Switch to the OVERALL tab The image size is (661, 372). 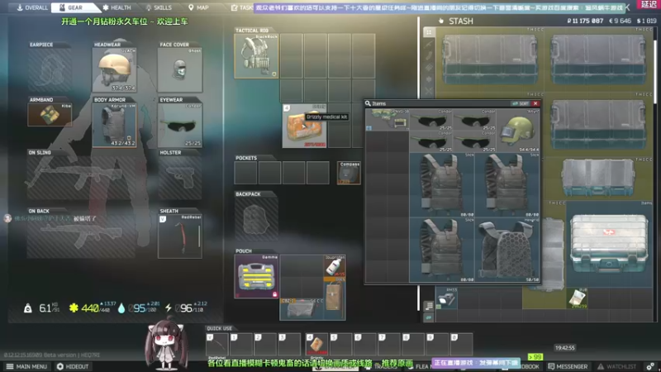click(x=32, y=7)
